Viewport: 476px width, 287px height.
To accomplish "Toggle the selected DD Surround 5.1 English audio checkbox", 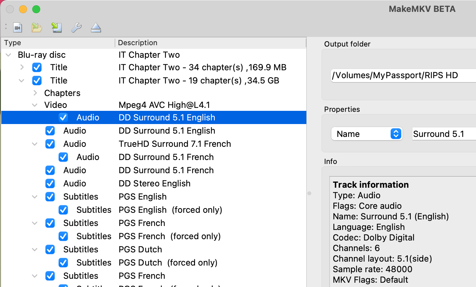I will [63, 117].
